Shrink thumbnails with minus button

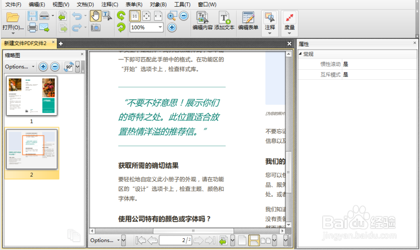pos(55,67)
